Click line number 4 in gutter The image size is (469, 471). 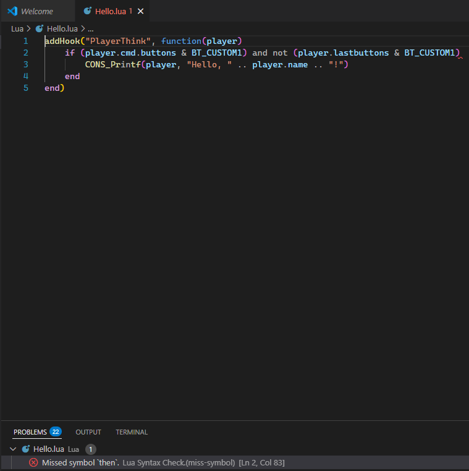pos(26,76)
